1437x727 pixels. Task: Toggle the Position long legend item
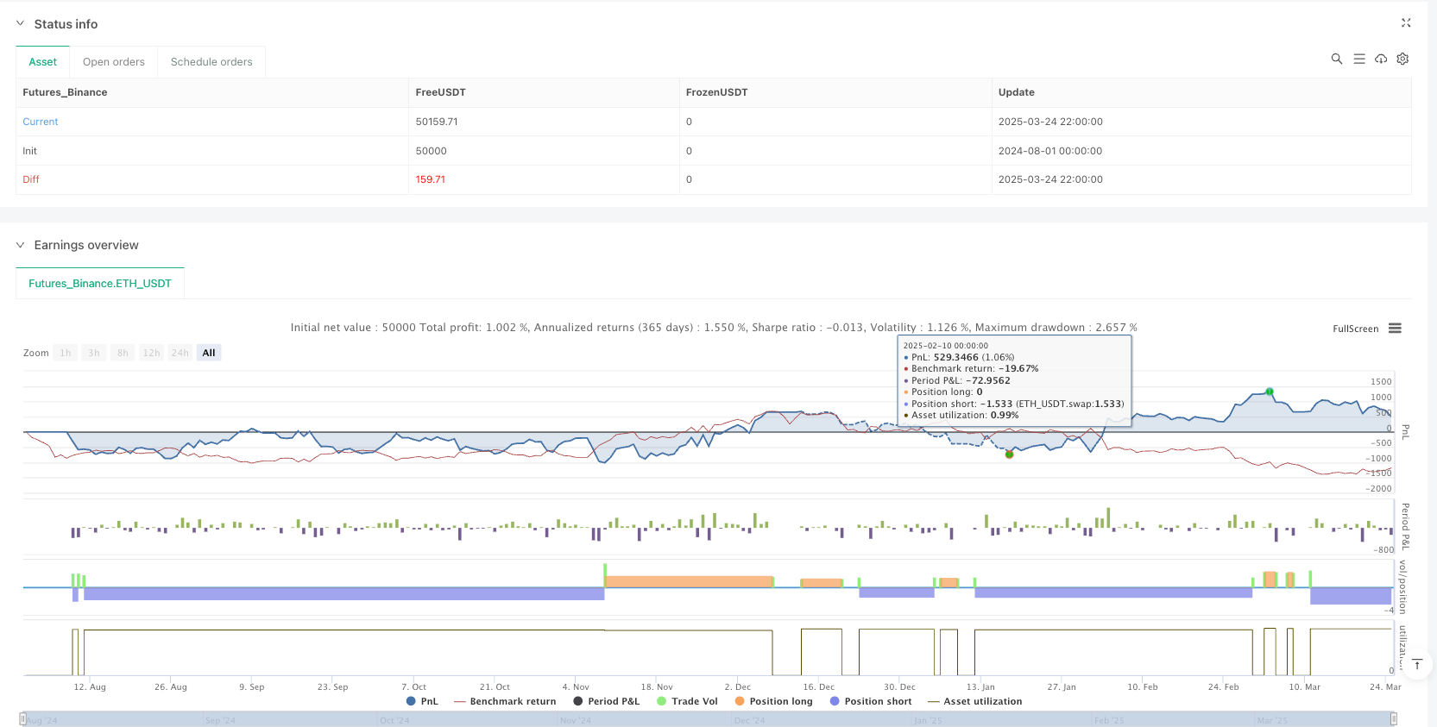tap(774, 701)
